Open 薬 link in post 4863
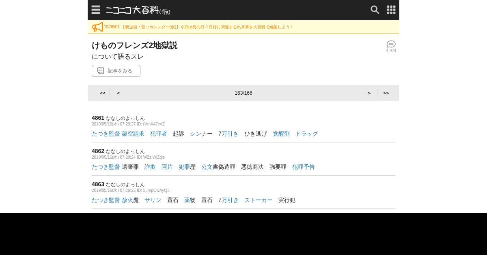487x255 pixels. tap(187, 200)
